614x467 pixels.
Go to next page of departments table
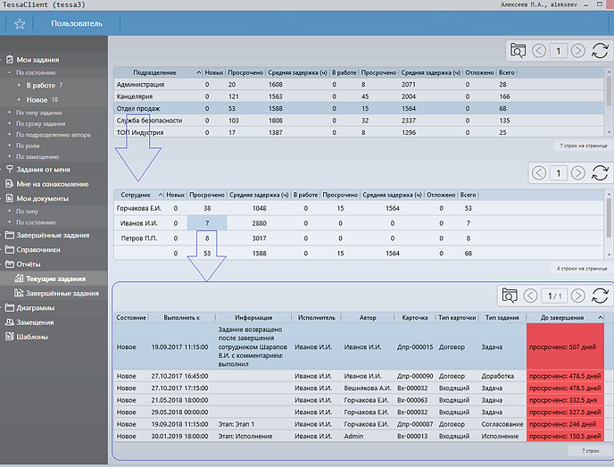[x=578, y=51]
